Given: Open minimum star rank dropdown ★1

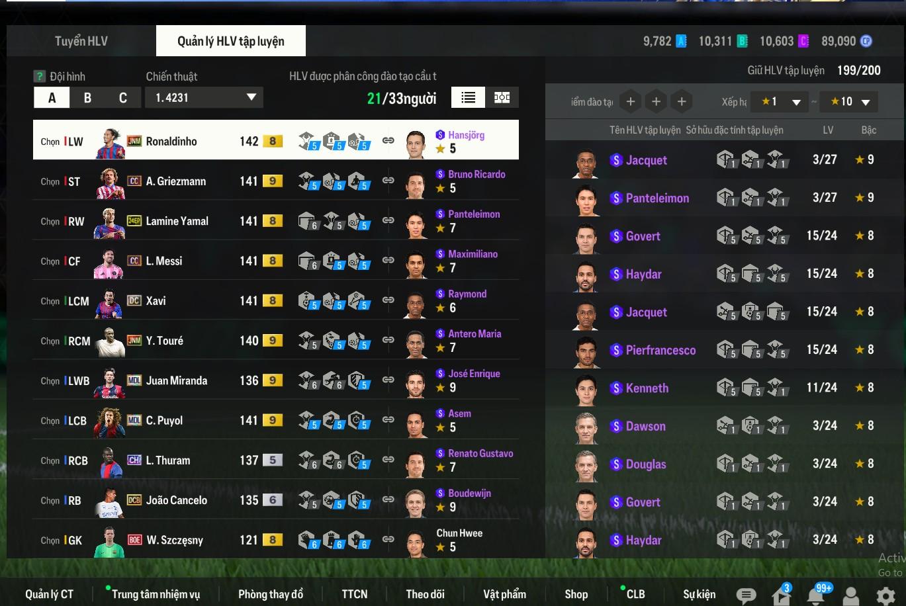Looking at the screenshot, I should click(780, 102).
